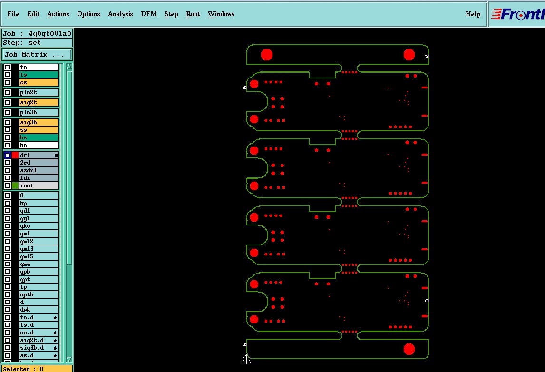Click the marker icon on the cs.d layer row
545x372 pixels.
tap(55, 333)
